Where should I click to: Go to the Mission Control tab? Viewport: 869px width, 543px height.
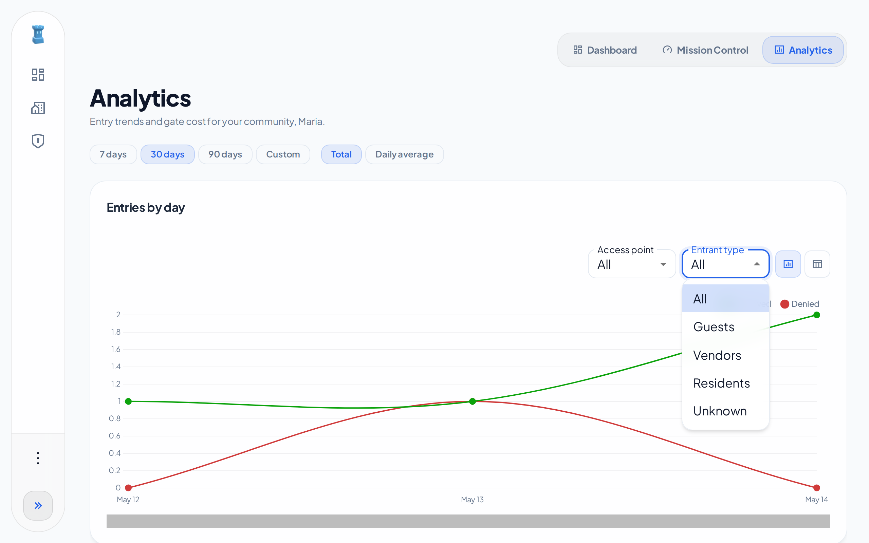(705, 50)
